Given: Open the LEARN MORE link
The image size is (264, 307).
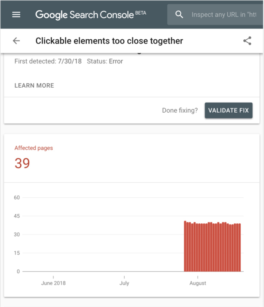Looking at the screenshot, I should [34, 85].
